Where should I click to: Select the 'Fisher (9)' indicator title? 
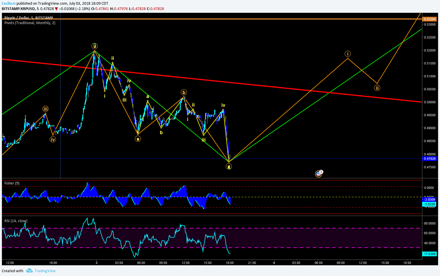[x=12, y=183]
